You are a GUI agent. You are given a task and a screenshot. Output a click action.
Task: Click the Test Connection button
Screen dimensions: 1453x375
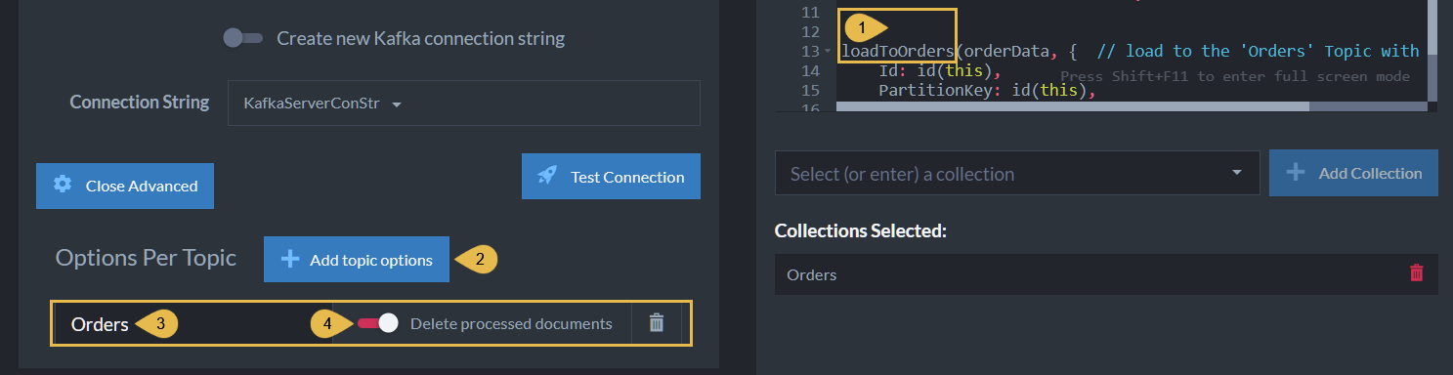click(611, 177)
